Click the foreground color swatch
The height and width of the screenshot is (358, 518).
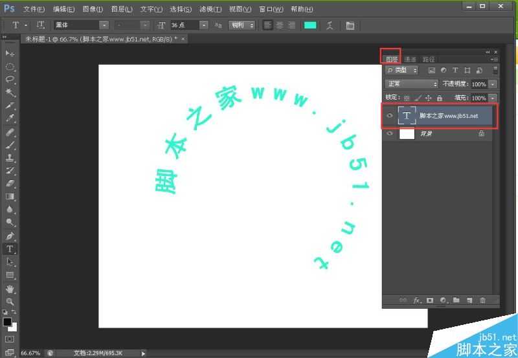[7, 322]
